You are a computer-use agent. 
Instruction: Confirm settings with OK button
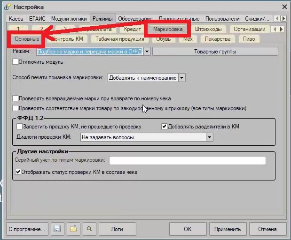188,229
